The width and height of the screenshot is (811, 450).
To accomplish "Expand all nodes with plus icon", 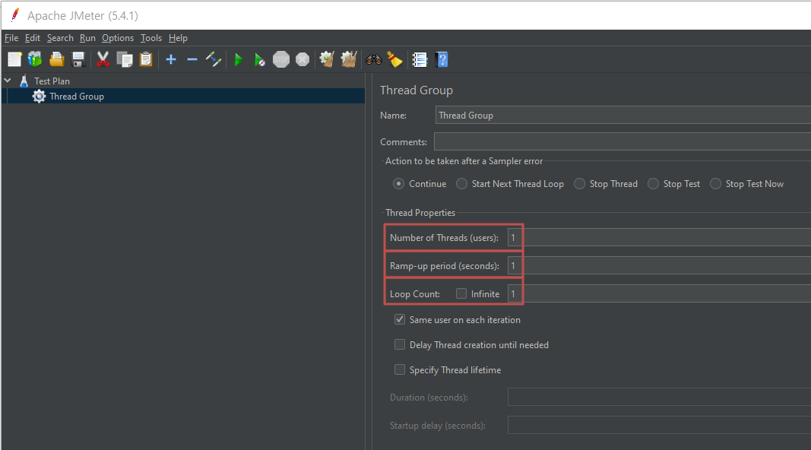I will [x=171, y=59].
